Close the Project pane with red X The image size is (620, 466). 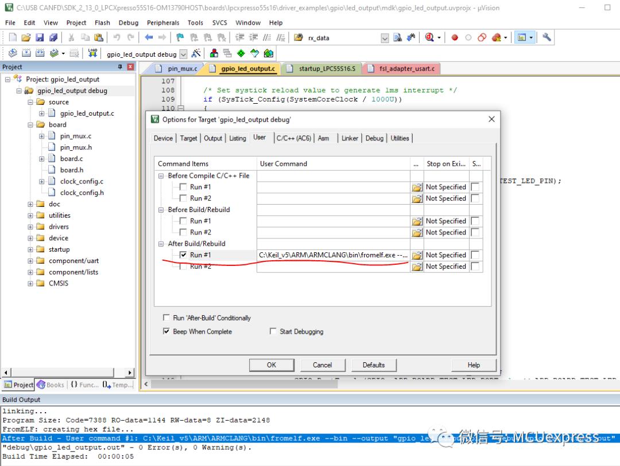(130, 66)
